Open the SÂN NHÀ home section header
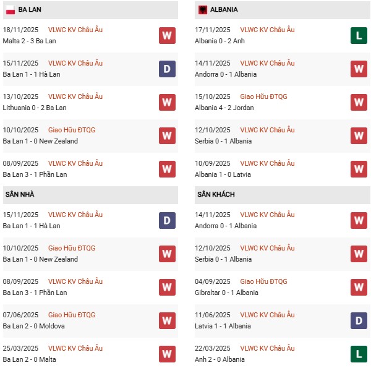This screenshot has width=371, height=368. (20, 194)
